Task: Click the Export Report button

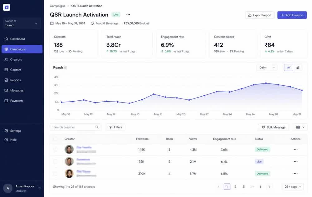Action: [260, 15]
